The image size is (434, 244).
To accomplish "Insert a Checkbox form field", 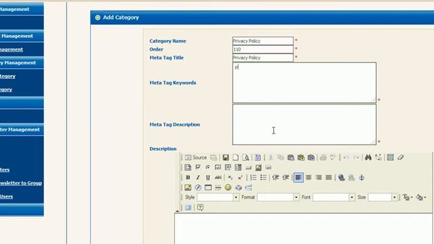I will pos(198,167).
